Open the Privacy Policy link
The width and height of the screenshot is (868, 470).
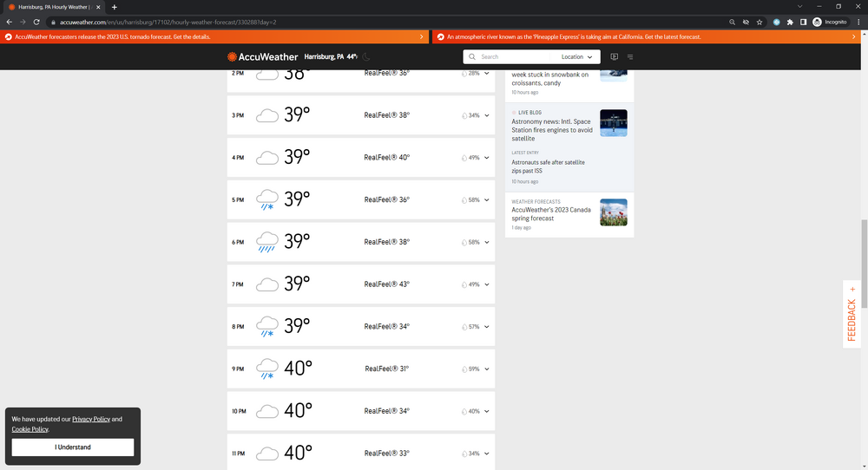pyautogui.click(x=91, y=419)
